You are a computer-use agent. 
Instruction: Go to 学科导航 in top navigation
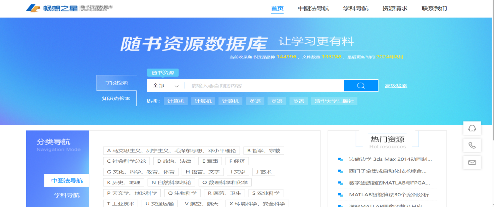pyautogui.click(x=356, y=8)
